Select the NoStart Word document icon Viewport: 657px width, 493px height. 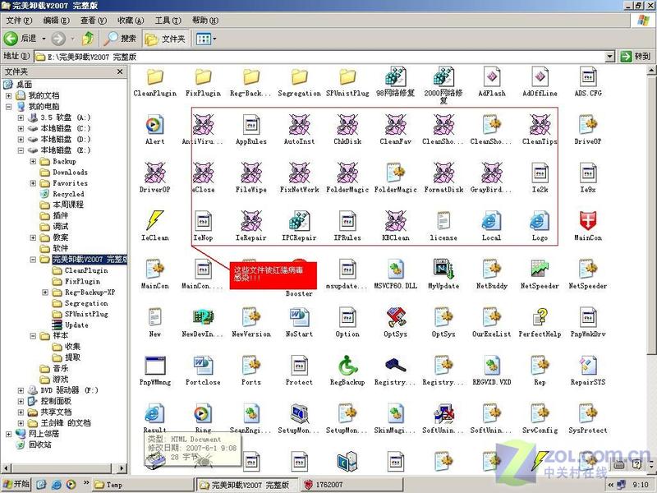(x=299, y=317)
